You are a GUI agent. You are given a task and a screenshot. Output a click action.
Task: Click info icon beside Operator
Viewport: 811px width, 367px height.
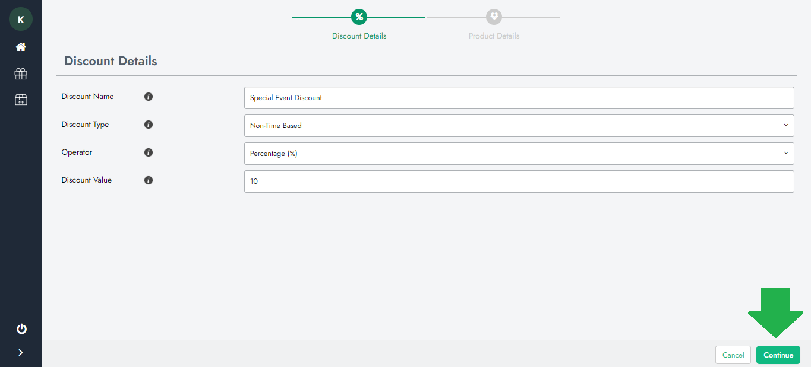point(149,152)
